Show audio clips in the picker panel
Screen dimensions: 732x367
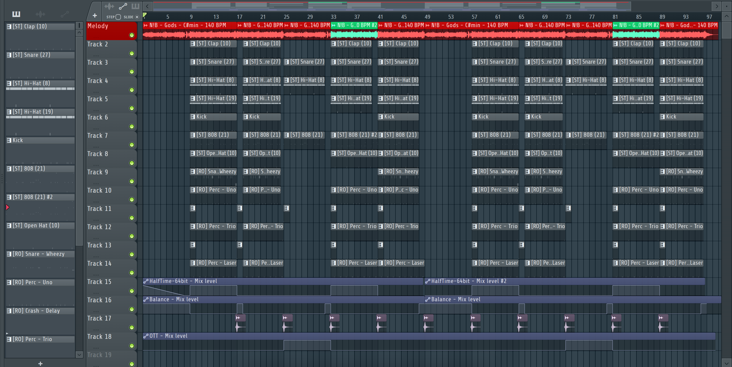pyautogui.click(x=40, y=14)
